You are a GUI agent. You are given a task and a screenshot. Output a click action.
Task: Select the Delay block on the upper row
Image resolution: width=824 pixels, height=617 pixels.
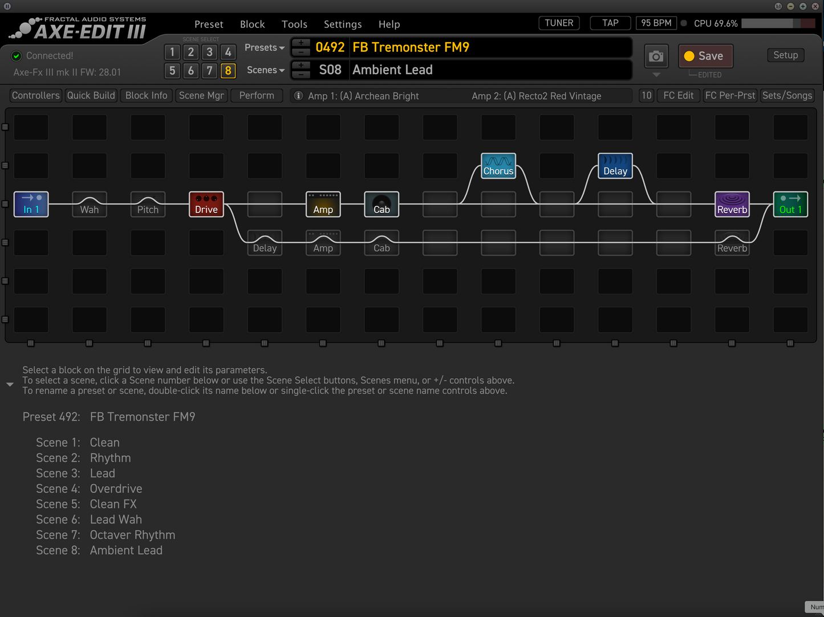coord(615,165)
